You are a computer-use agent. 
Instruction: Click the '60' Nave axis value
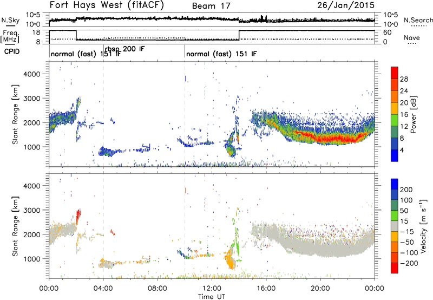[388, 32]
